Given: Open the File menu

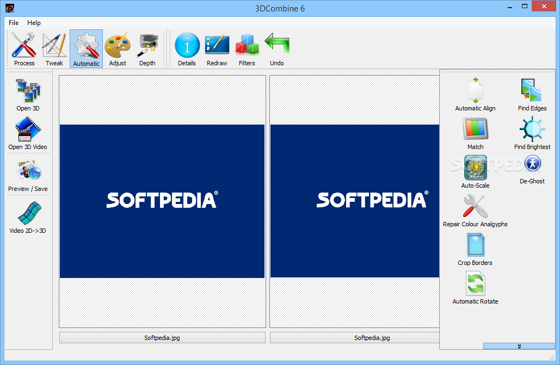Looking at the screenshot, I should [14, 22].
